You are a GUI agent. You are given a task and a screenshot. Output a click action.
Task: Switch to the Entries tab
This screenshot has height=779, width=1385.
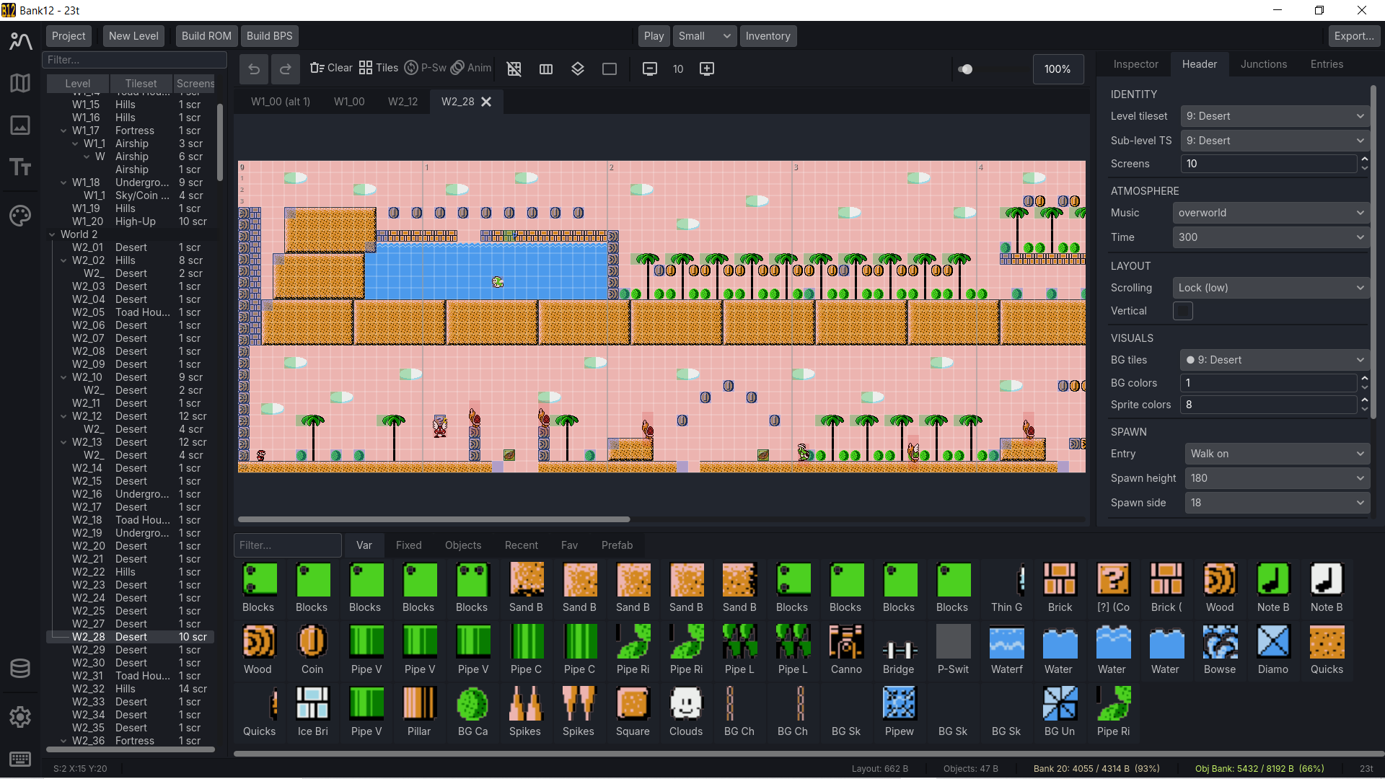[1327, 64]
